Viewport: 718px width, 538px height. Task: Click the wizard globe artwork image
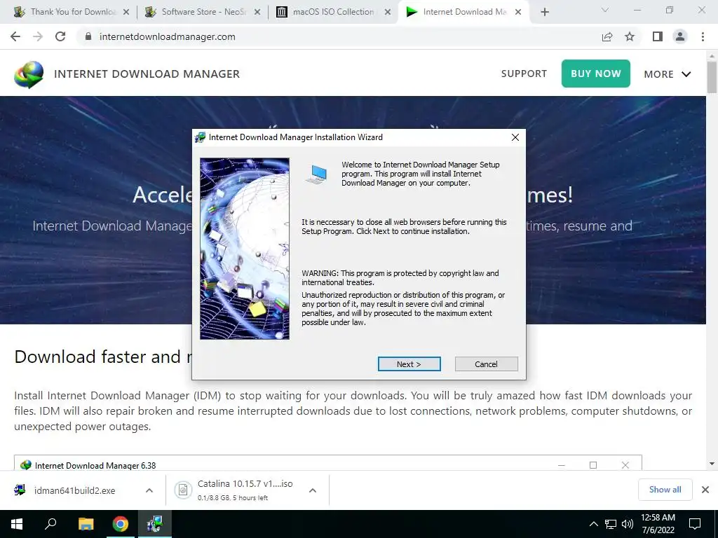(245, 249)
